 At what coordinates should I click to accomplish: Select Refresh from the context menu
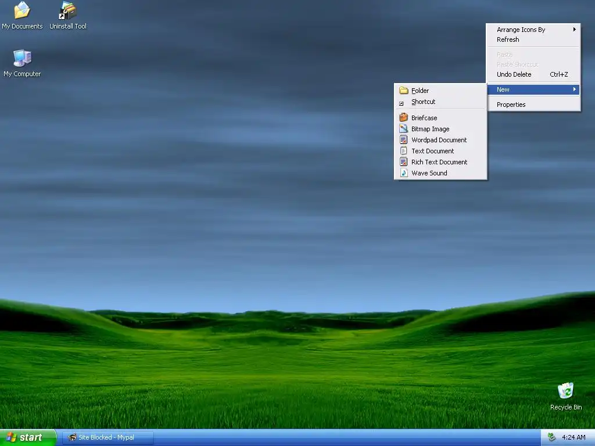[x=533, y=39]
